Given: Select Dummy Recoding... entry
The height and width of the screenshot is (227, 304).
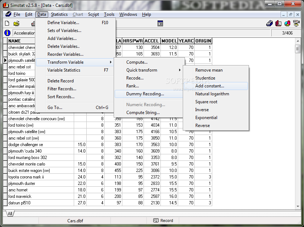Looking at the screenshot, I should pos(149,94).
